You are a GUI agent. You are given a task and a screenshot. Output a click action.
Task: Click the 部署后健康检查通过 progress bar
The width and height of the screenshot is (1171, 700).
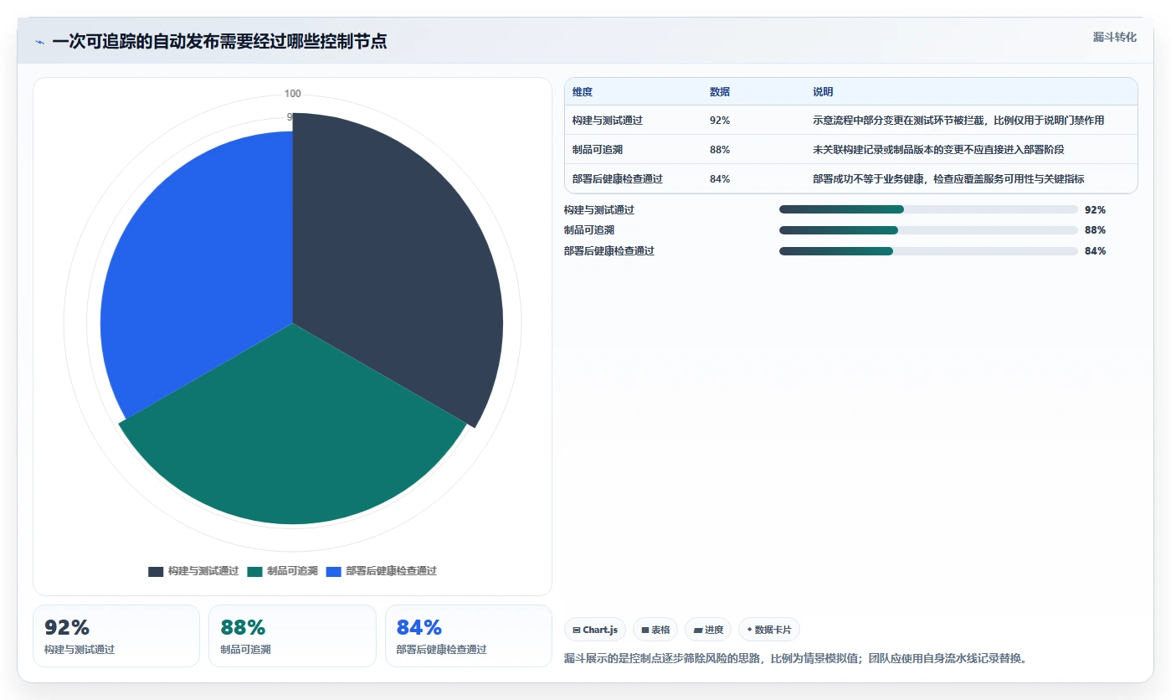pyautogui.click(x=928, y=251)
